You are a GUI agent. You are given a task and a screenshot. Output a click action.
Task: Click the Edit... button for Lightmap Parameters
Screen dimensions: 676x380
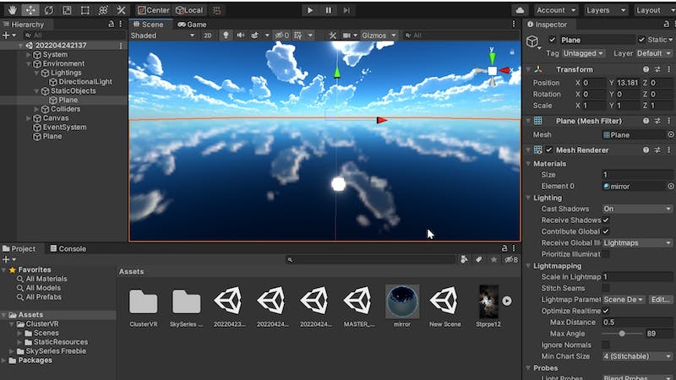pos(661,300)
